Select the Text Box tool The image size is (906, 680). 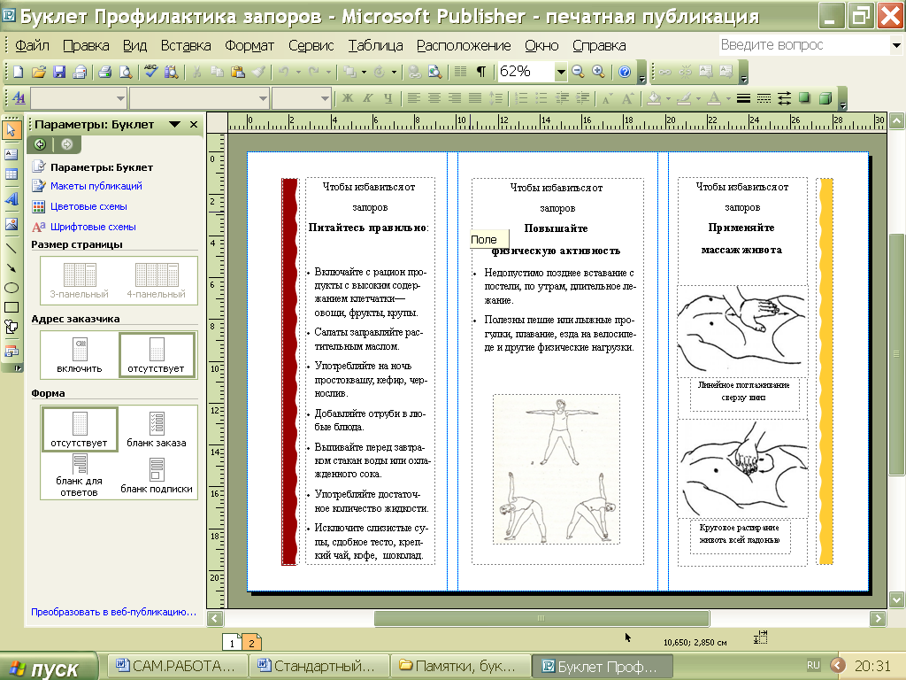click(11, 154)
